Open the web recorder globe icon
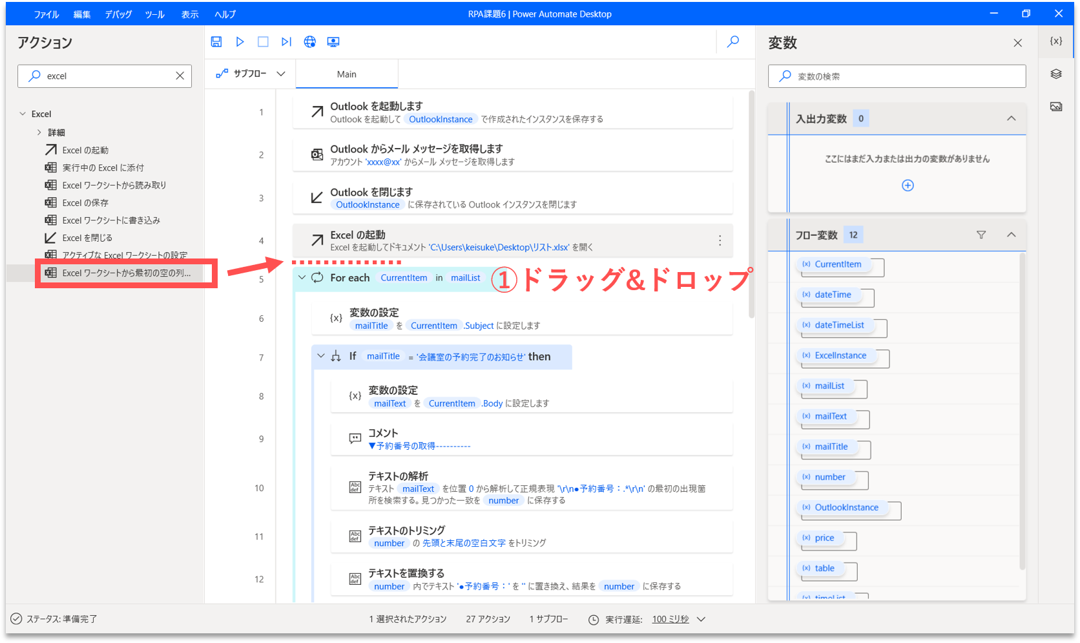Screen dimensions: 1080x643 click(310, 42)
